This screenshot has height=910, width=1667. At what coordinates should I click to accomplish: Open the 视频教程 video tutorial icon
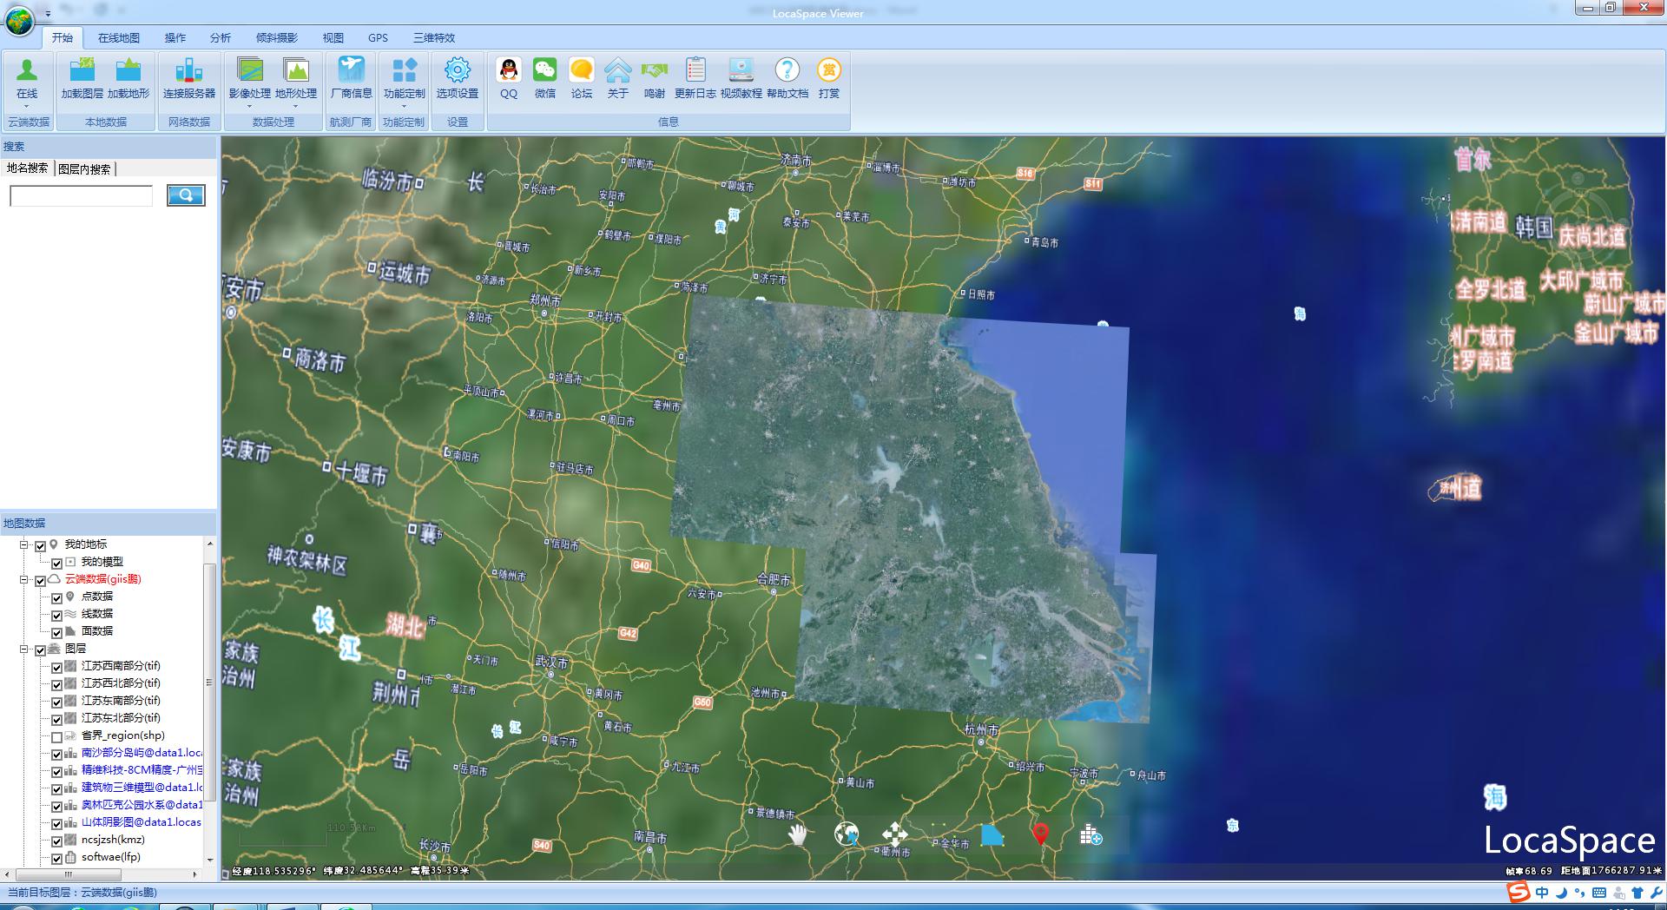(x=741, y=70)
